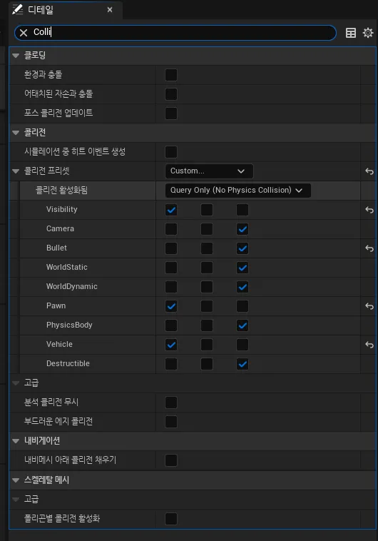Enable the 어태치된 자손과 충돌 checkbox
This screenshot has height=541, width=378.
tap(171, 94)
